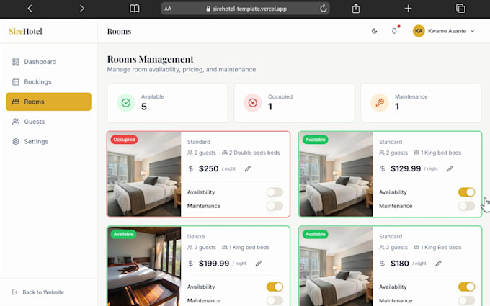Image resolution: width=490 pixels, height=306 pixels.
Task: Click the Deluxe room type label
Action: pyautogui.click(x=196, y=237)
